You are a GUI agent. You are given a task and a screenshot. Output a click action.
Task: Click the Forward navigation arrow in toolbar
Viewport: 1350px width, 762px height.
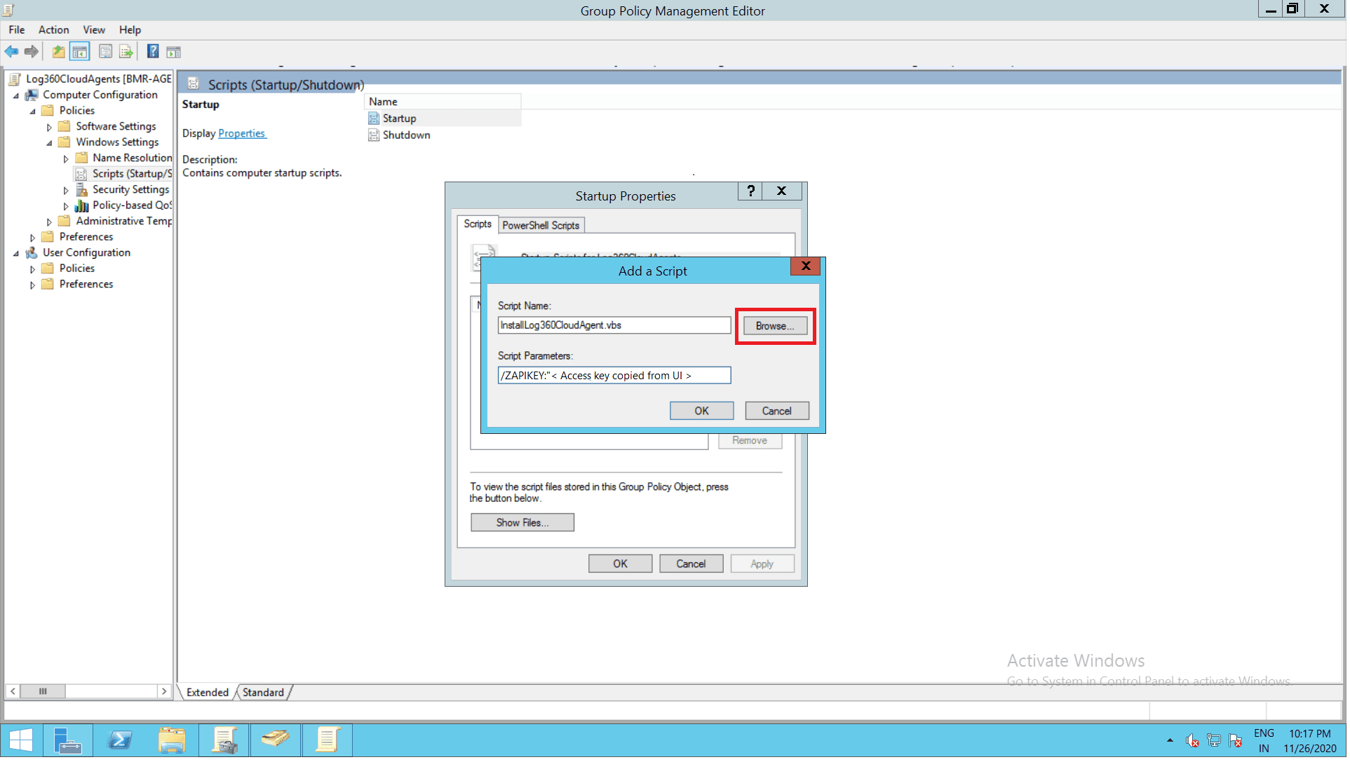(x=32, y=51)
